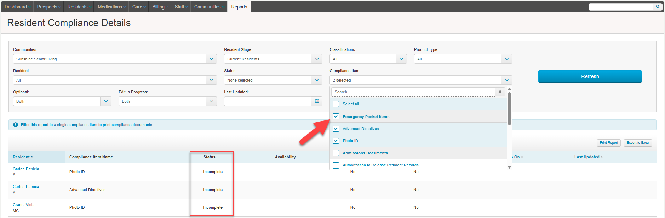Uncheck Emergency Packet Items checkbox
This screenshot has width=665, height=218.
(336, 116)
